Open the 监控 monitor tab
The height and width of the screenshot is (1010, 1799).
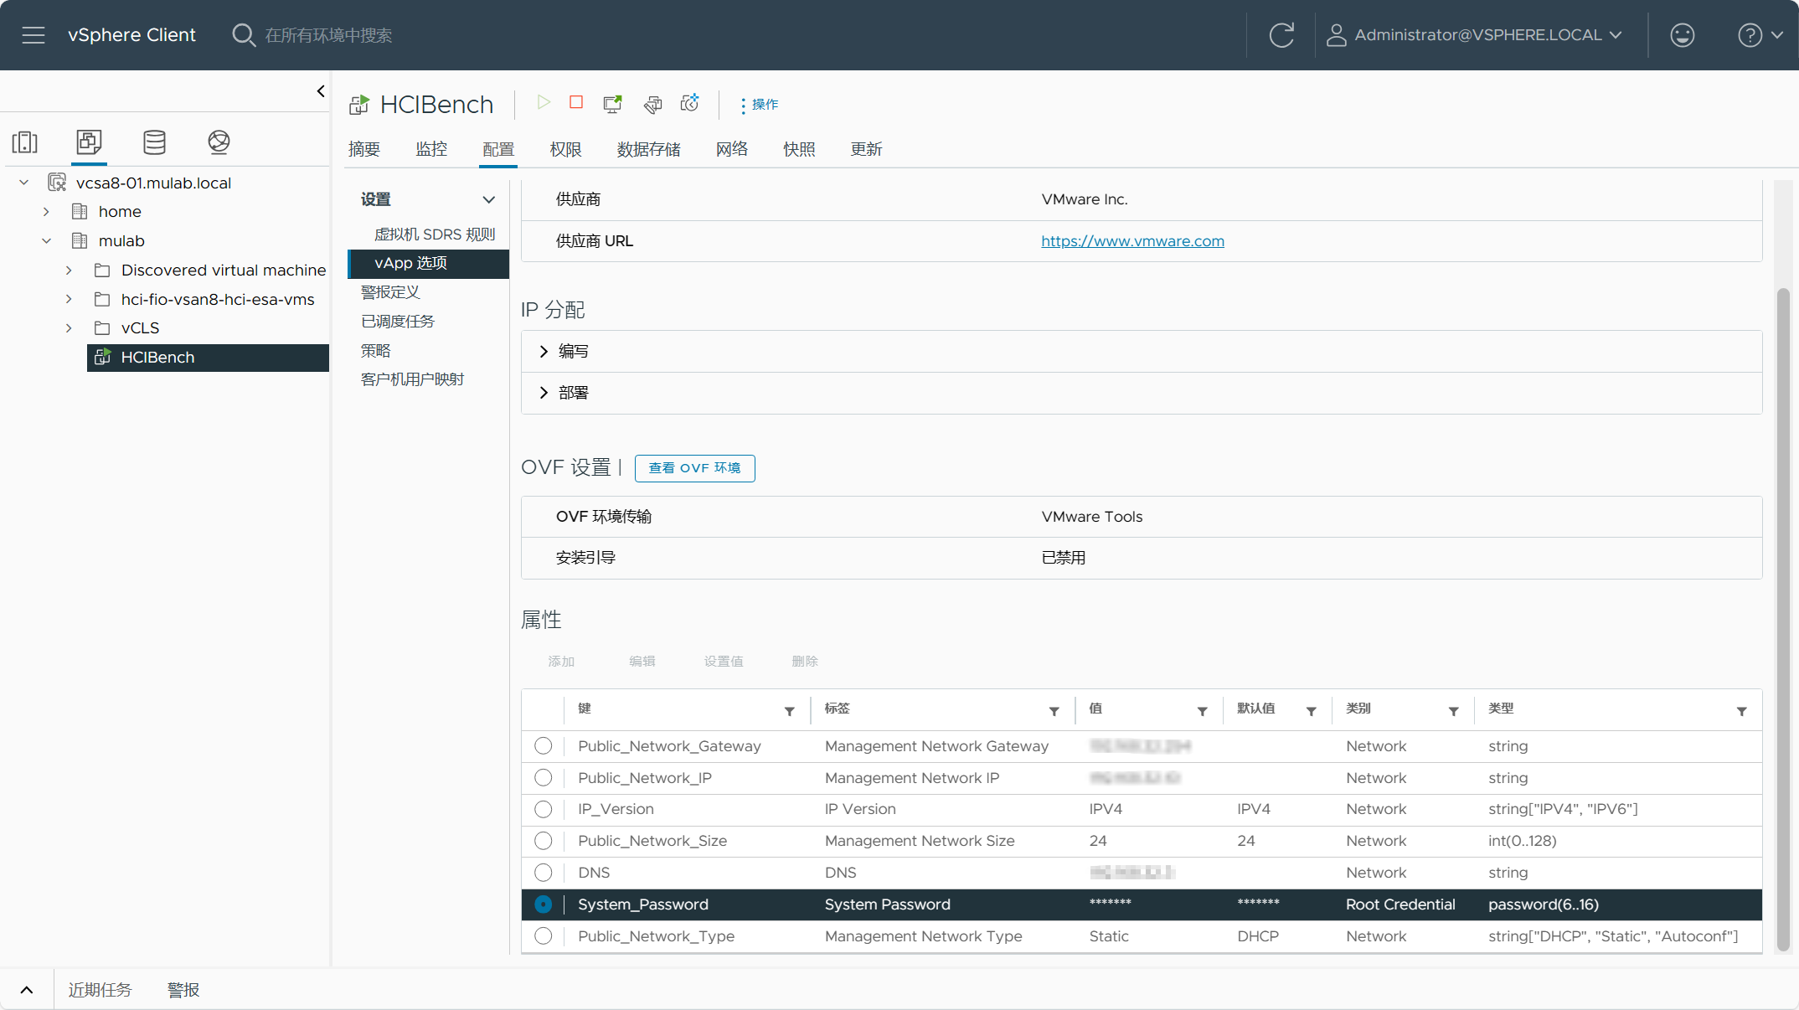point(431,149)
